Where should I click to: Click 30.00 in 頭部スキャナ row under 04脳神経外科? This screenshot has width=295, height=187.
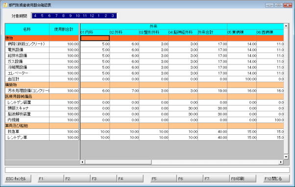coord(183,108)
